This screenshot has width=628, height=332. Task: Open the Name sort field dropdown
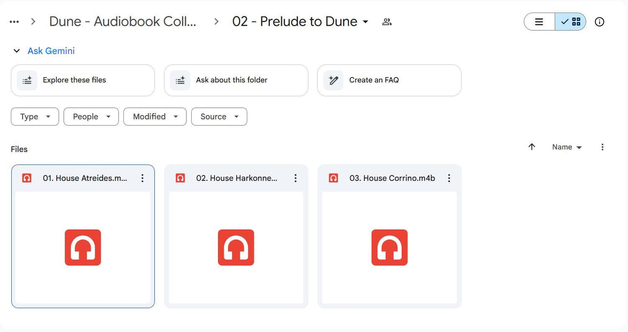click(x=567, y=147)
